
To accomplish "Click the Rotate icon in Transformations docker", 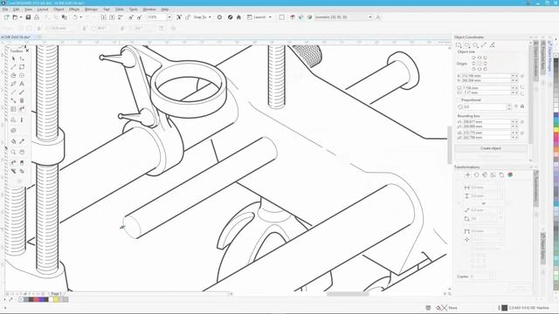I will [476, 174].
